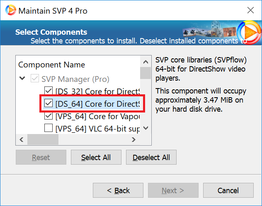Screen dimensions: 262x206
Task: Close the Maintain SVP 4 Pro window
Action: coord(250,10)
